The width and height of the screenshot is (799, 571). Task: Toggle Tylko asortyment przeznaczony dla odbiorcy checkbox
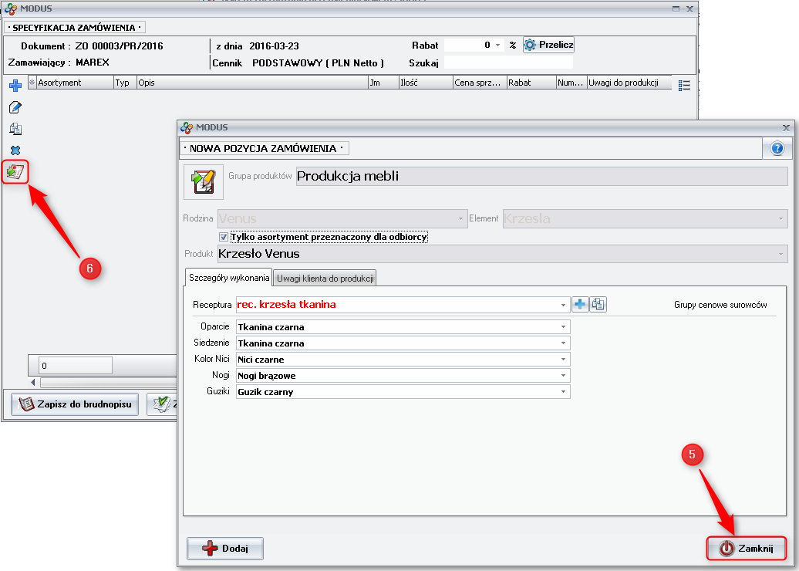pos(223,237)
